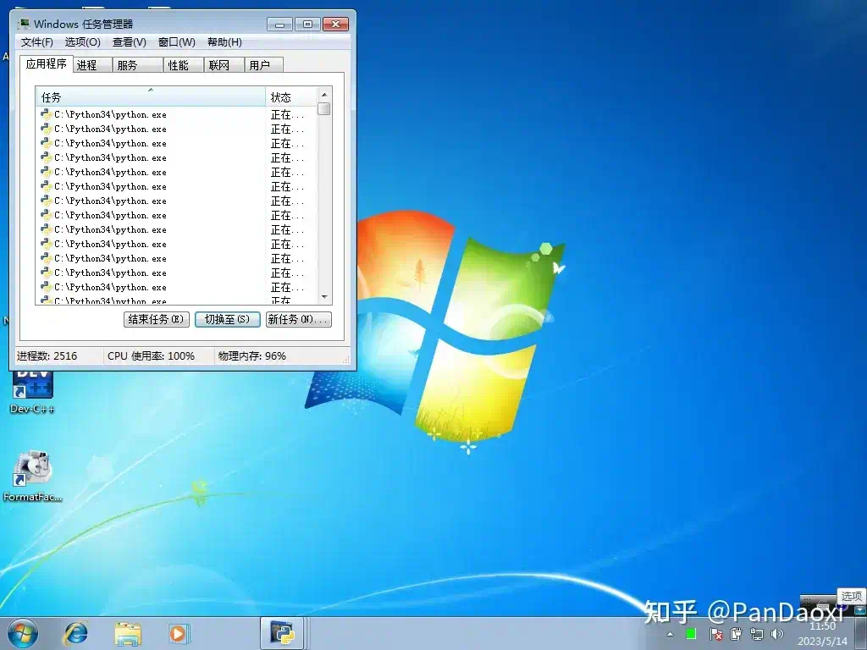Open the volume control in the system tray
The image size is (867, 650).
click(x=777, y=633)
